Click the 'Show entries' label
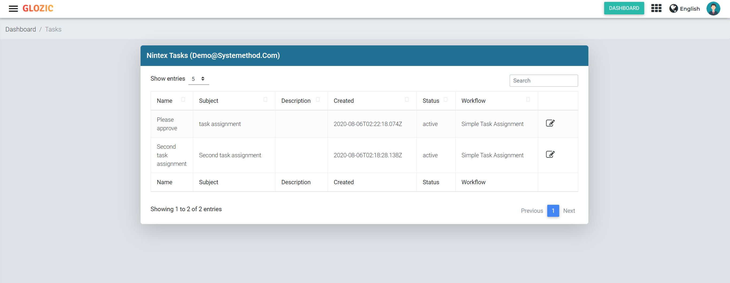 (168, 78)
